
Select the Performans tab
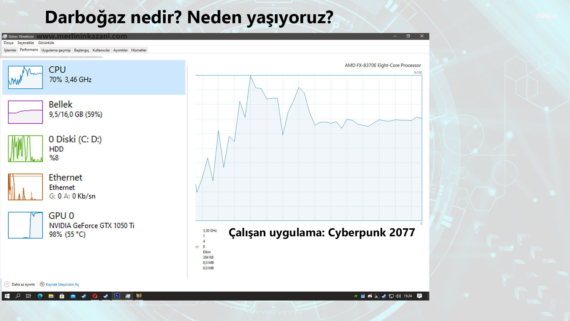[29, 50]
